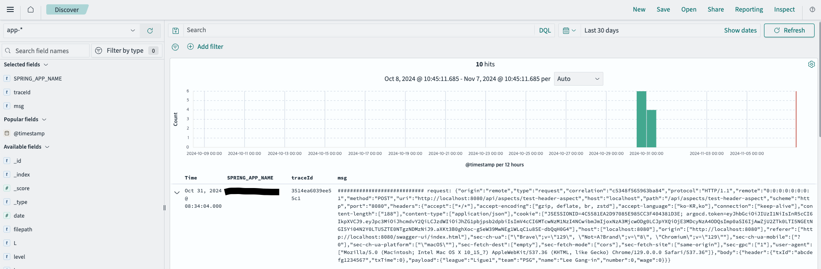The height and width of the screenshot is (269, 821).
Task: Open the help menu icon
Action: pos(812,9)
